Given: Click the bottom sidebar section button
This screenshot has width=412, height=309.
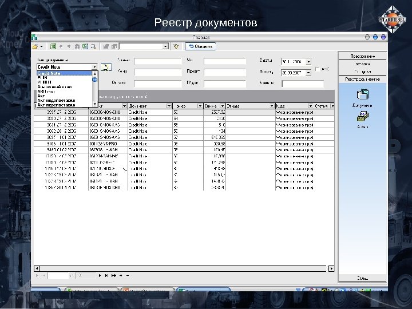Looking at the screenshot, I should [x=362, y=278].
